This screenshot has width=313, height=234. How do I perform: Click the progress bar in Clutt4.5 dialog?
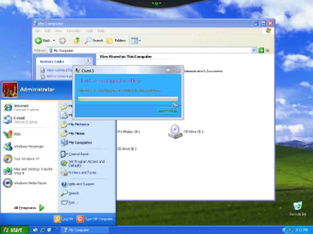[128, 99]
